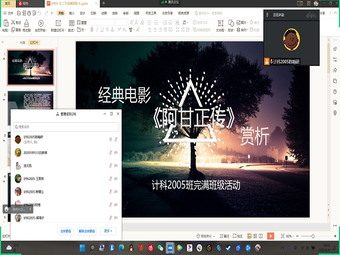
Task: Click the Print Preview icon in quick toolbar
Action: pos(34,13)
